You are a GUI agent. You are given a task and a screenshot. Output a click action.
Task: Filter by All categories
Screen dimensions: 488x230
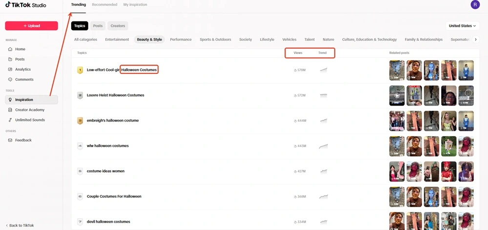pos(85,39)
